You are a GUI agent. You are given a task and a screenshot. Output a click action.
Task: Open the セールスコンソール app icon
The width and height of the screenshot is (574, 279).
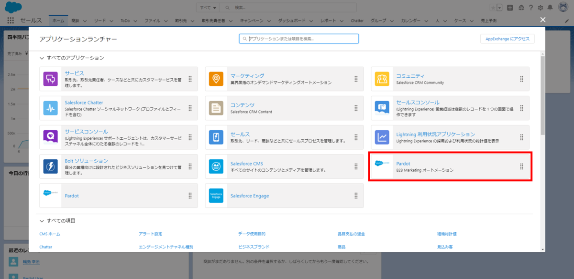tap(382, 108)
